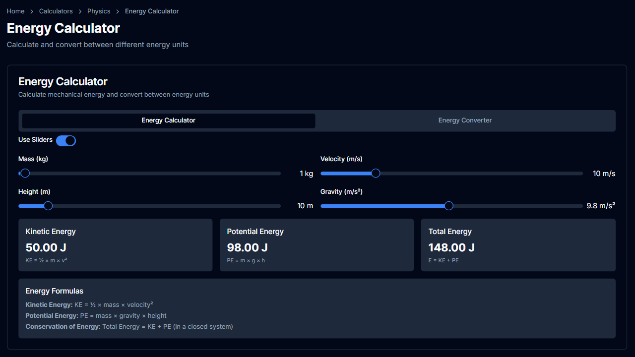635x357 pixels.
Task: Go to the Home breadcrumb link
Action: click(x=15, y=11)
